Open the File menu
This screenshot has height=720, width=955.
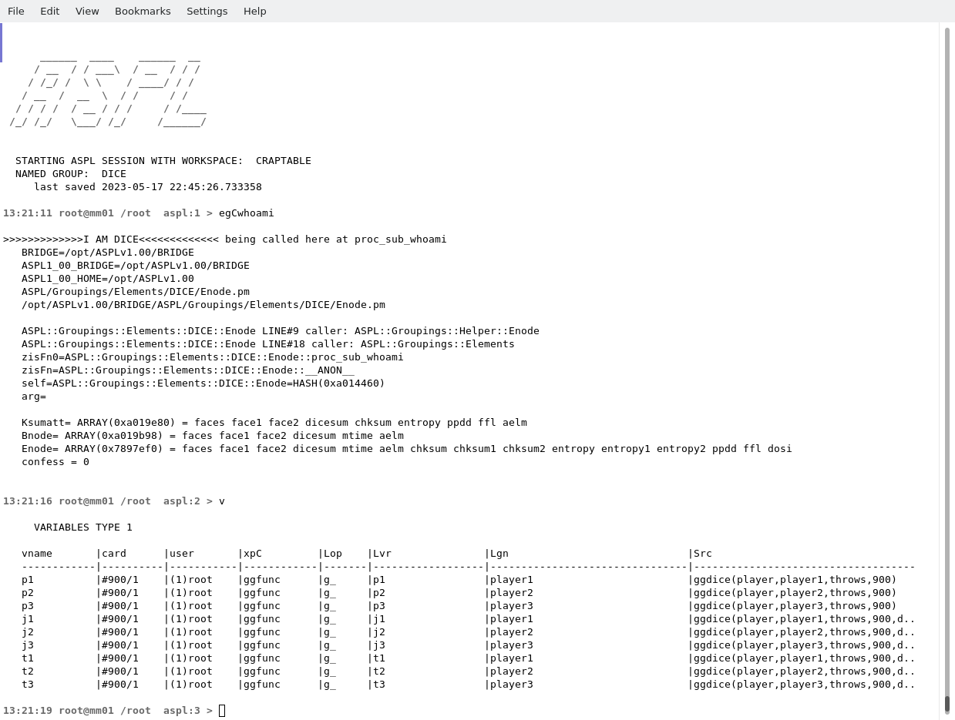click(16, 11)
